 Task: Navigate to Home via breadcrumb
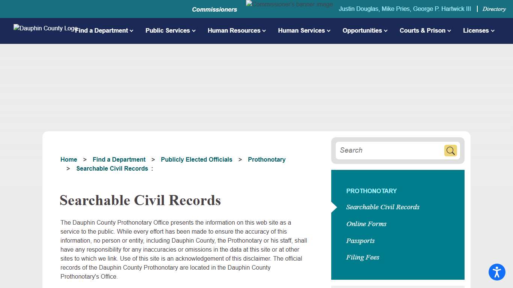click(69, 159)
